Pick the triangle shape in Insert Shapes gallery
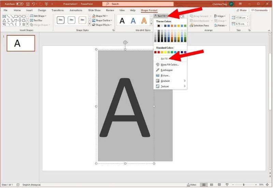Image resolution: width=273 pixels, height=188 pixels. pos(4,20)
